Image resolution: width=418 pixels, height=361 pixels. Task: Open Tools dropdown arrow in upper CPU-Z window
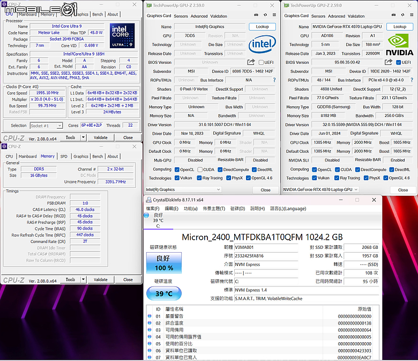coord(83,137)
